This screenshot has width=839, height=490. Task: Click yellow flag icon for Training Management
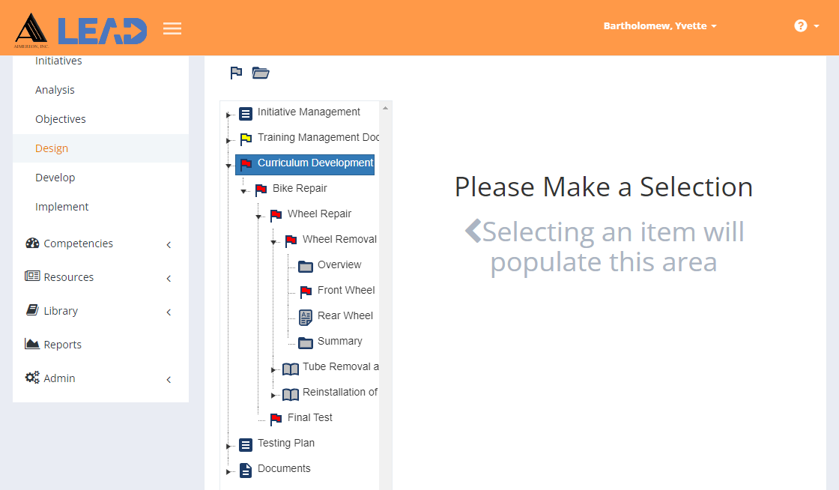point(246,139)
